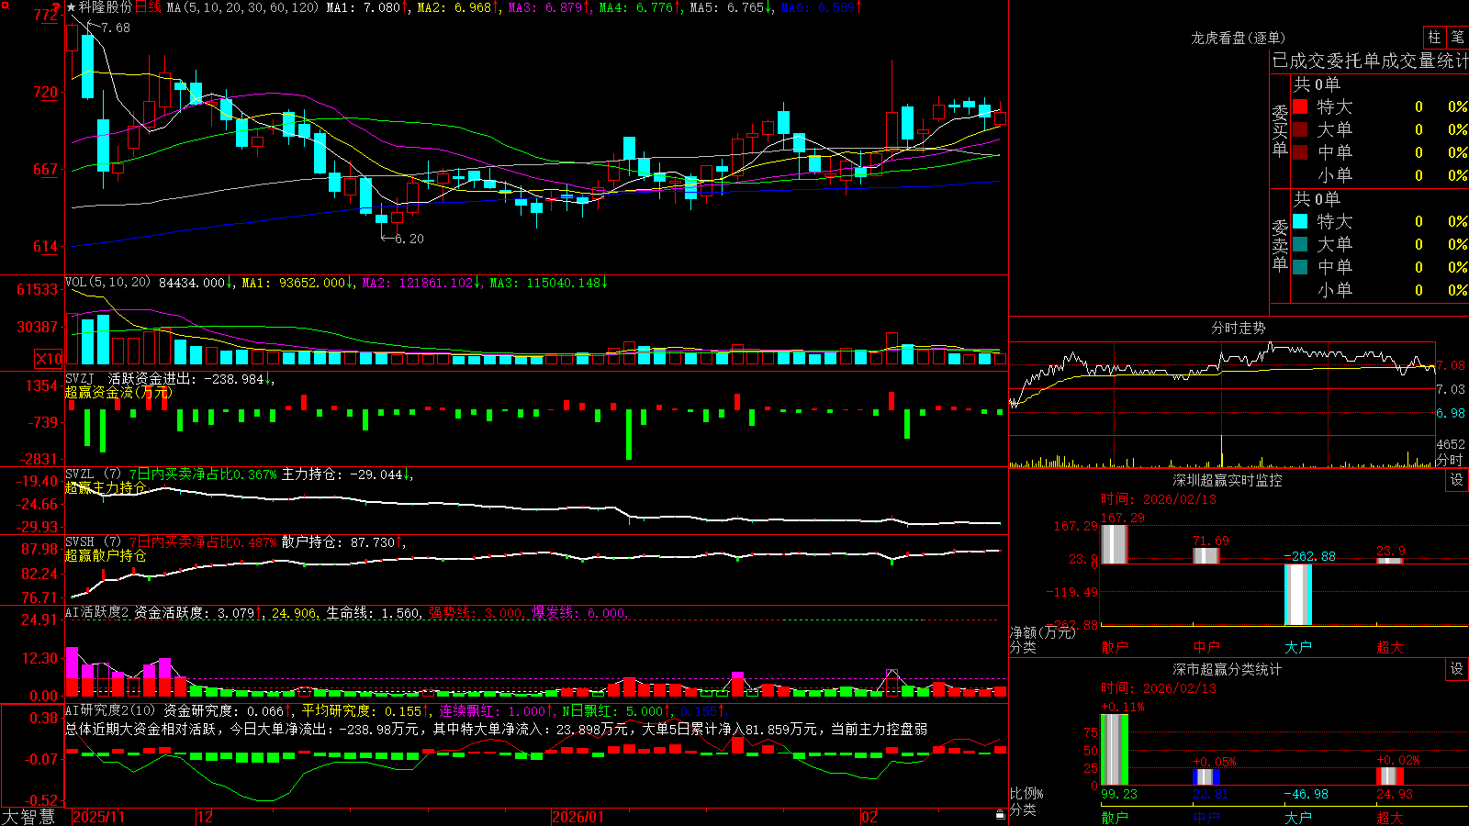Click the 深圳超赢实时监控 panel title

point(1228,480)
